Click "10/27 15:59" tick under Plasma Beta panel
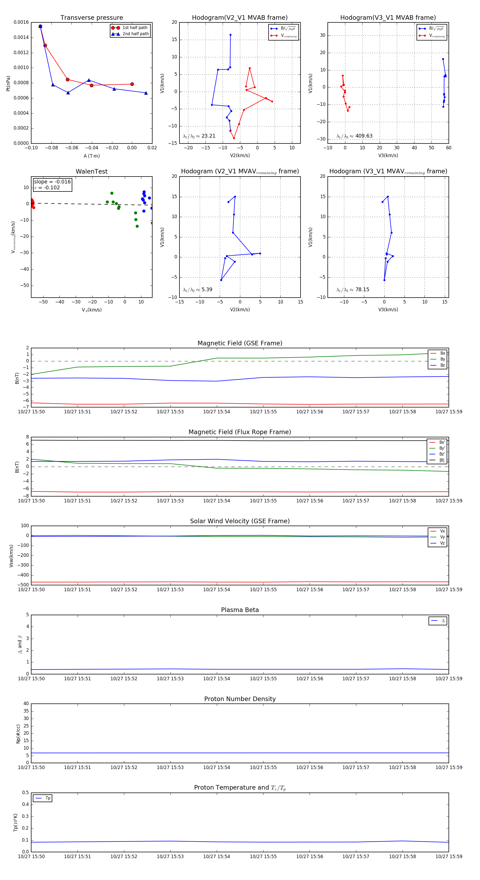Viewport: 480px width, 880px height. pos(449,678)
